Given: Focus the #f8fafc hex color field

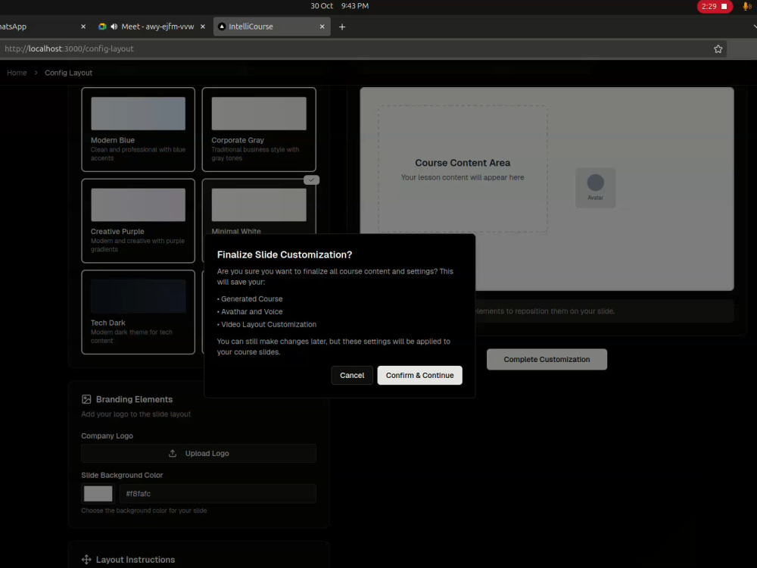Looking at the screenshot, I should click(x=218, y=494).
